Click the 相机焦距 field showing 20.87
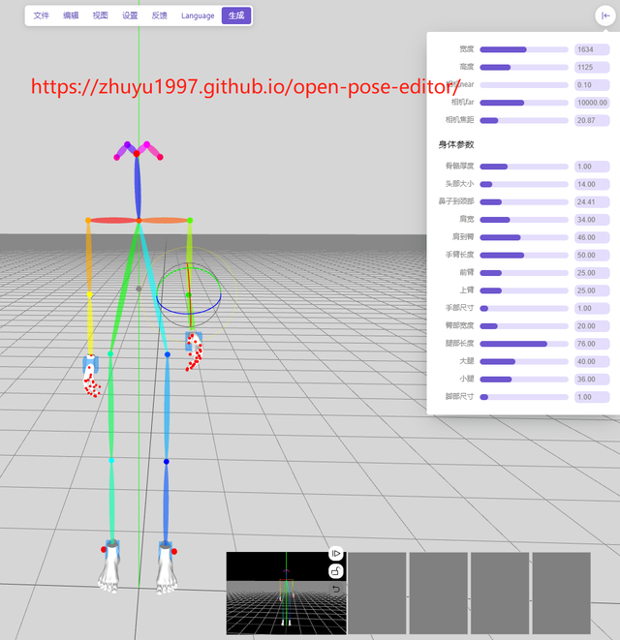620x640 pixels. coord(592,120)
